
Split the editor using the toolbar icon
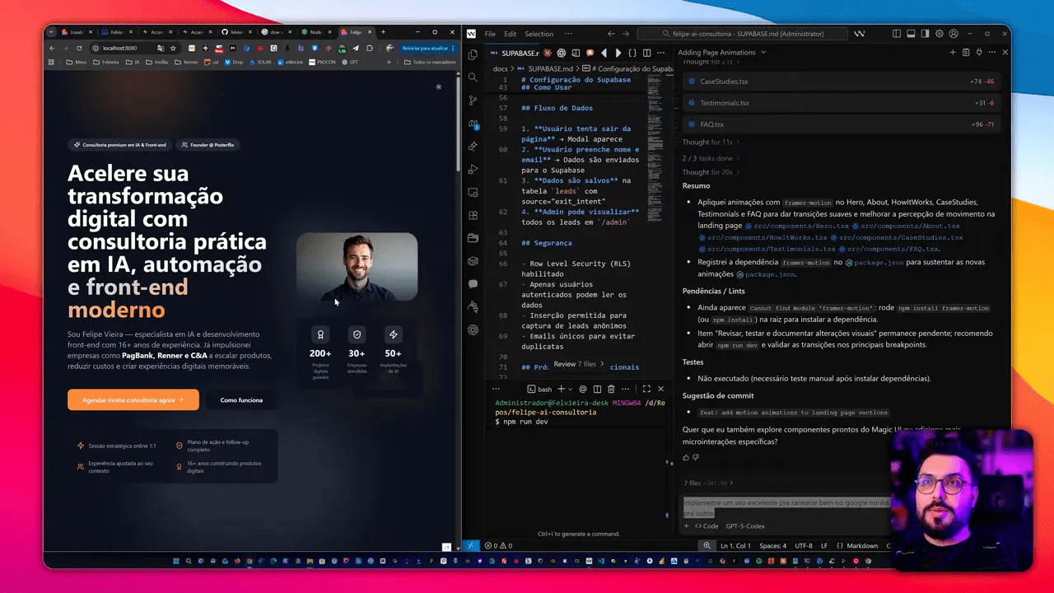point(647,53)
